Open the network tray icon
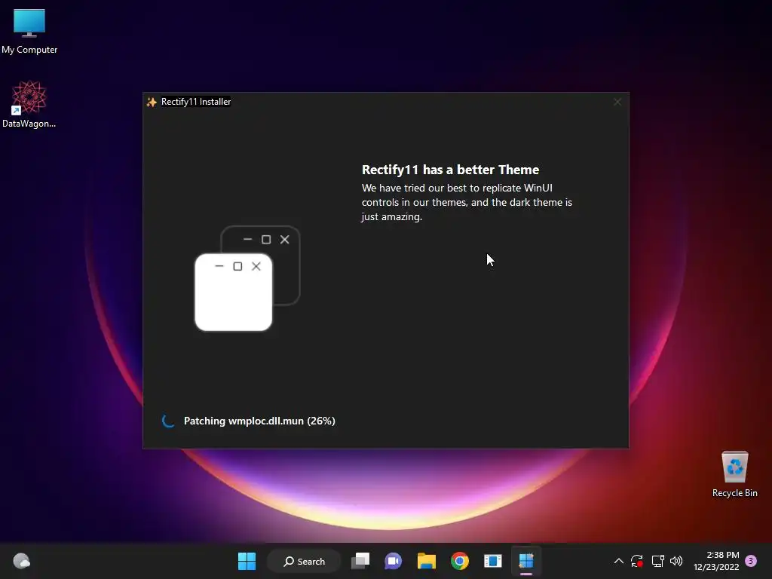Viewport: 772px width, 579px height. tap(657, 561)
